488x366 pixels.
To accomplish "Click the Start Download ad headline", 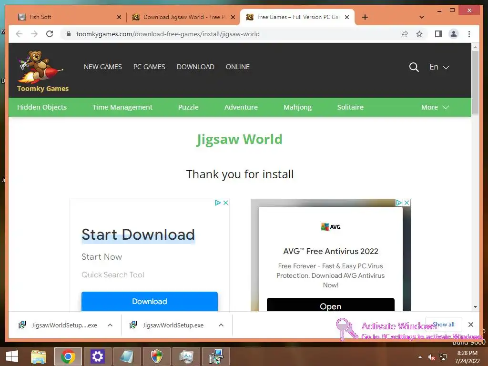I will point(138,234).
